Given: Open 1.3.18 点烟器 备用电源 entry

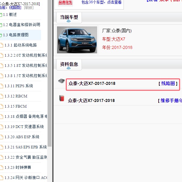Looking at the screenshot, I should tap(26, 117).
